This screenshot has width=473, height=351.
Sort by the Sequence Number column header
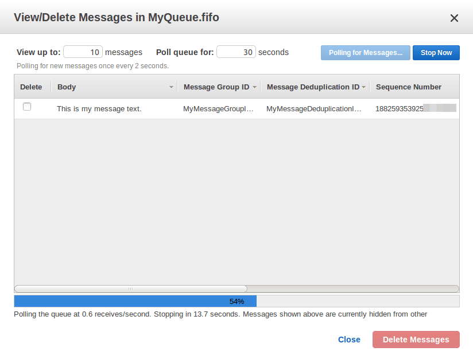click(x=408, y=87)
